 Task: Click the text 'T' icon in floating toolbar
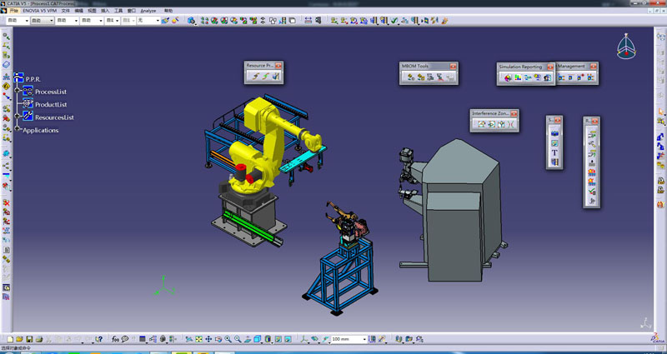[554, 152]
